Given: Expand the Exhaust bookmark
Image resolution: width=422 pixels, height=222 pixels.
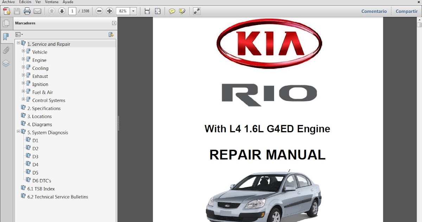Looking at the screenshot, I should [23, 75].
